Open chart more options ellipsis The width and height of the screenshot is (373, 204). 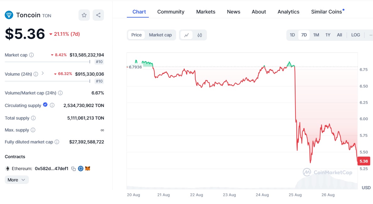[x=370, y=35]
